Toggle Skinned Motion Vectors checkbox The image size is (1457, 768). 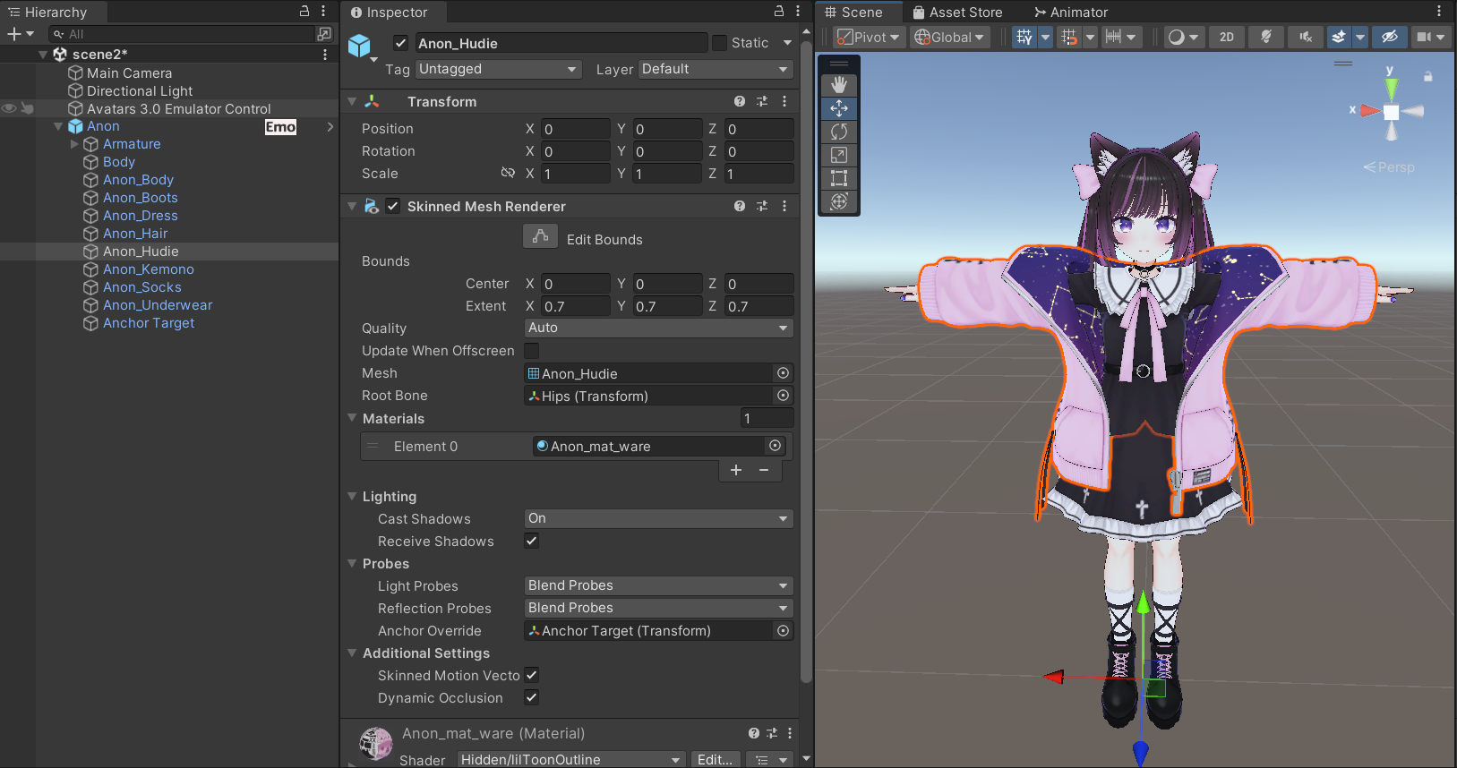pos(532,675)
